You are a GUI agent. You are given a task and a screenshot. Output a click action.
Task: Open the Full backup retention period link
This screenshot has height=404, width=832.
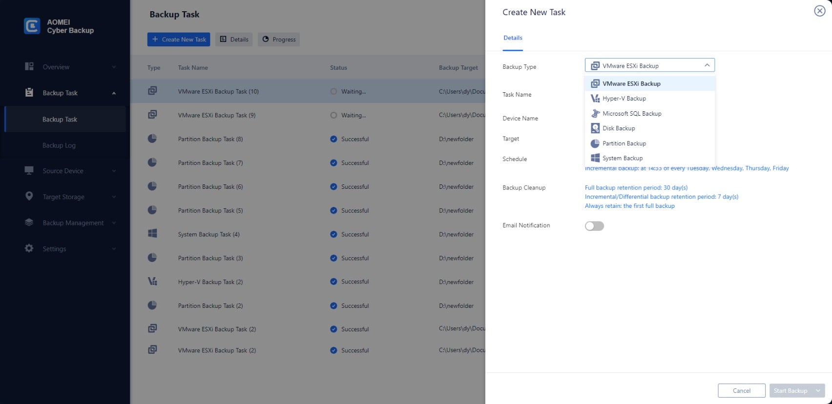636,187
